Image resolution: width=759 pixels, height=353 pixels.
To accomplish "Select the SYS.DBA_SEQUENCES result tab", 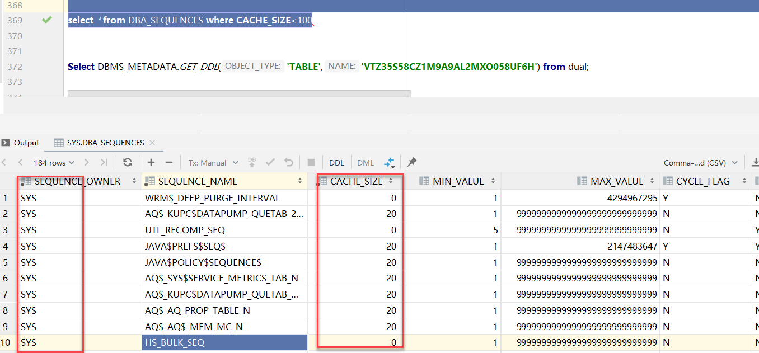I will pos(105,143).
